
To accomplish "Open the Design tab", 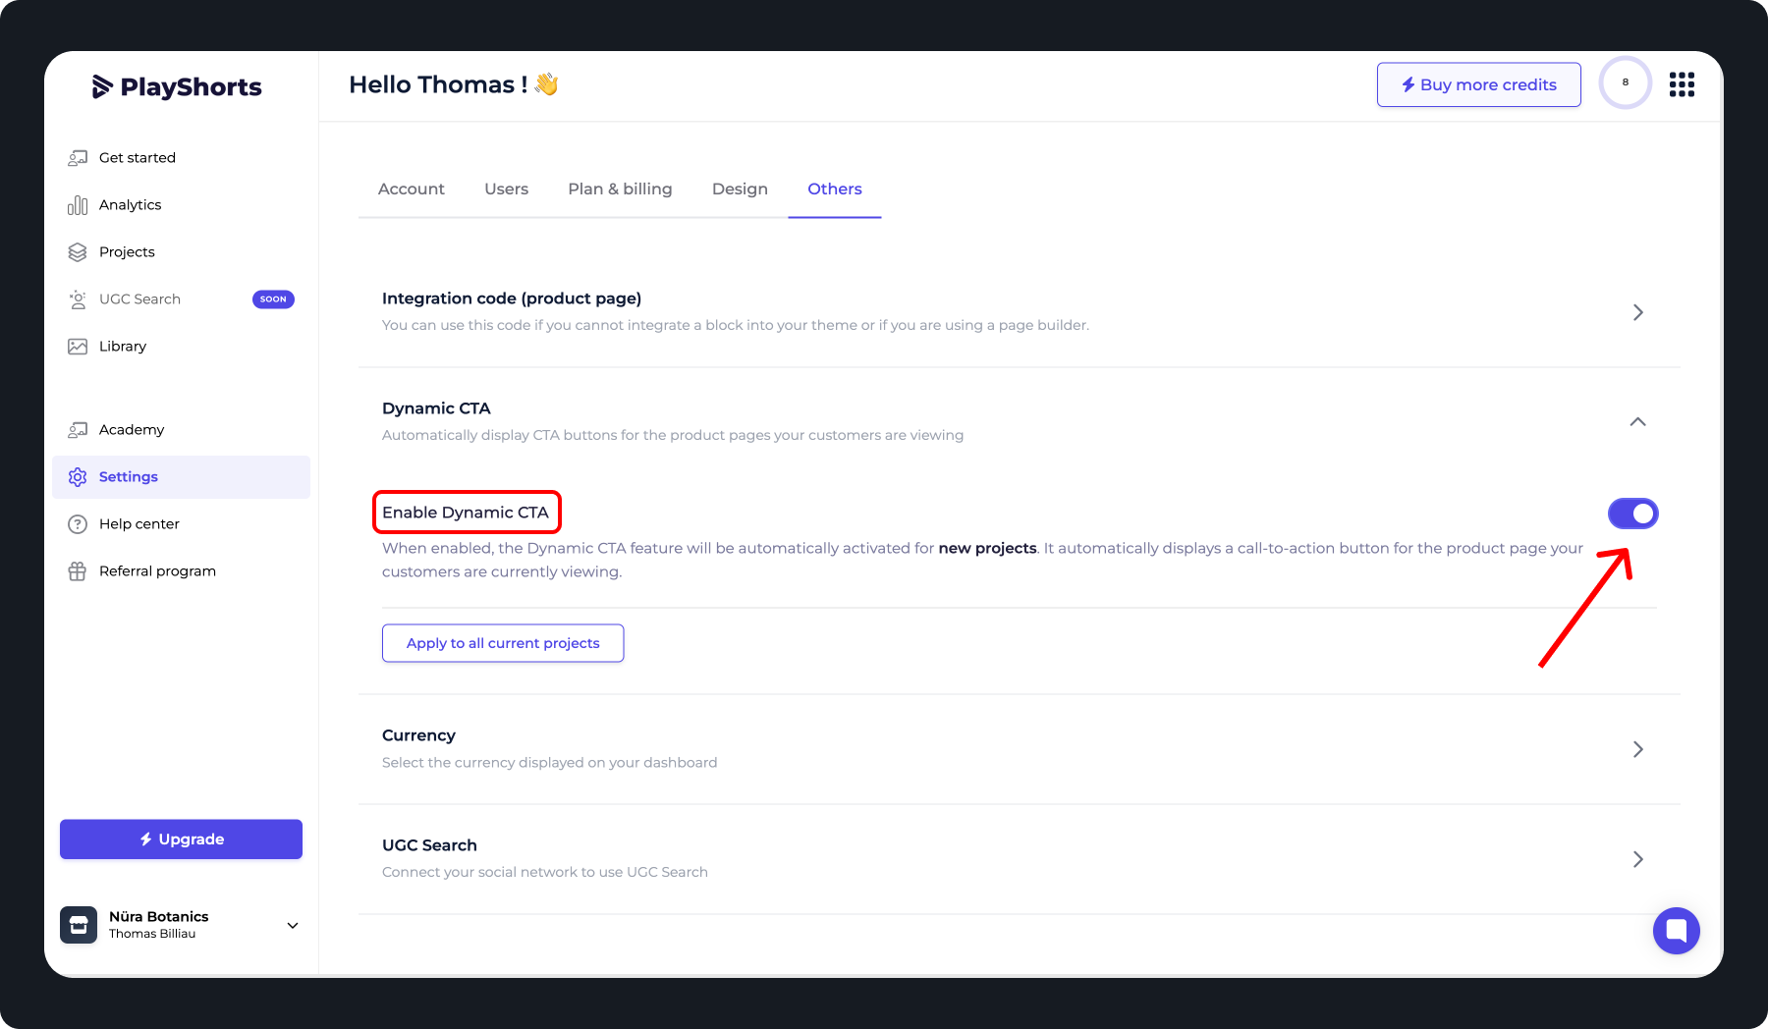I will [740, 189].
